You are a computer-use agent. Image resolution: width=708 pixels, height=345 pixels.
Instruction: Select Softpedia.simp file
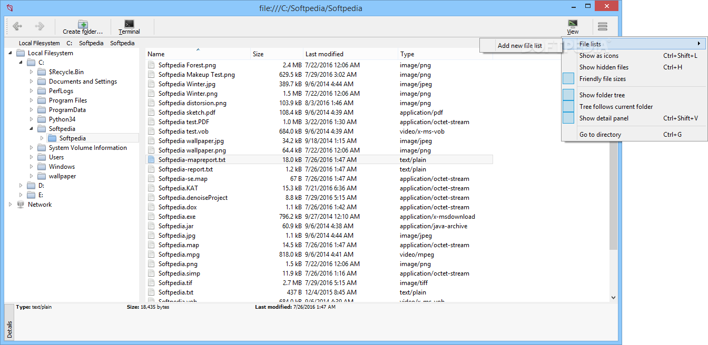click(319, 273)
